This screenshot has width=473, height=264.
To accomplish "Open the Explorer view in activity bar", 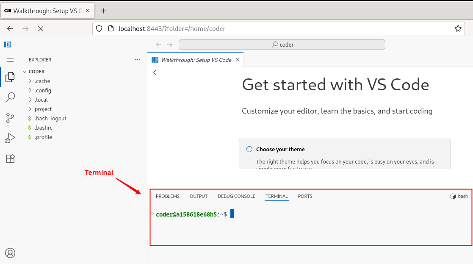I will pyautogui.click(x=10, y=77).
